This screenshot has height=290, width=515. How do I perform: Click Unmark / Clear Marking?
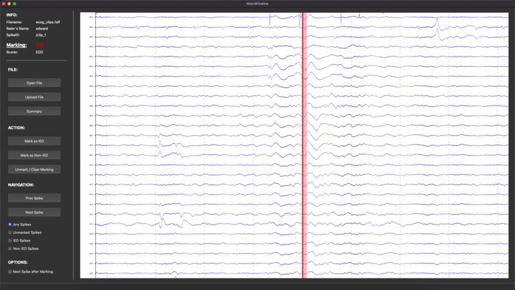(x=34, y=169)
